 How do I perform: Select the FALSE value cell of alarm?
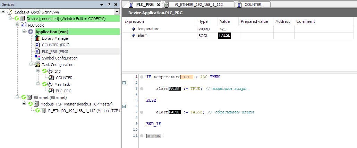point(228,36)
